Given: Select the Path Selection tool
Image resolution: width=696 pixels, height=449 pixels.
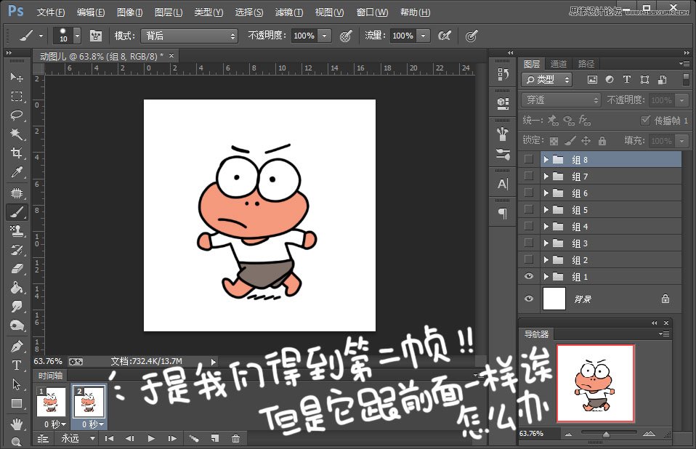Looking at the screenshot, I should (17, 384).
